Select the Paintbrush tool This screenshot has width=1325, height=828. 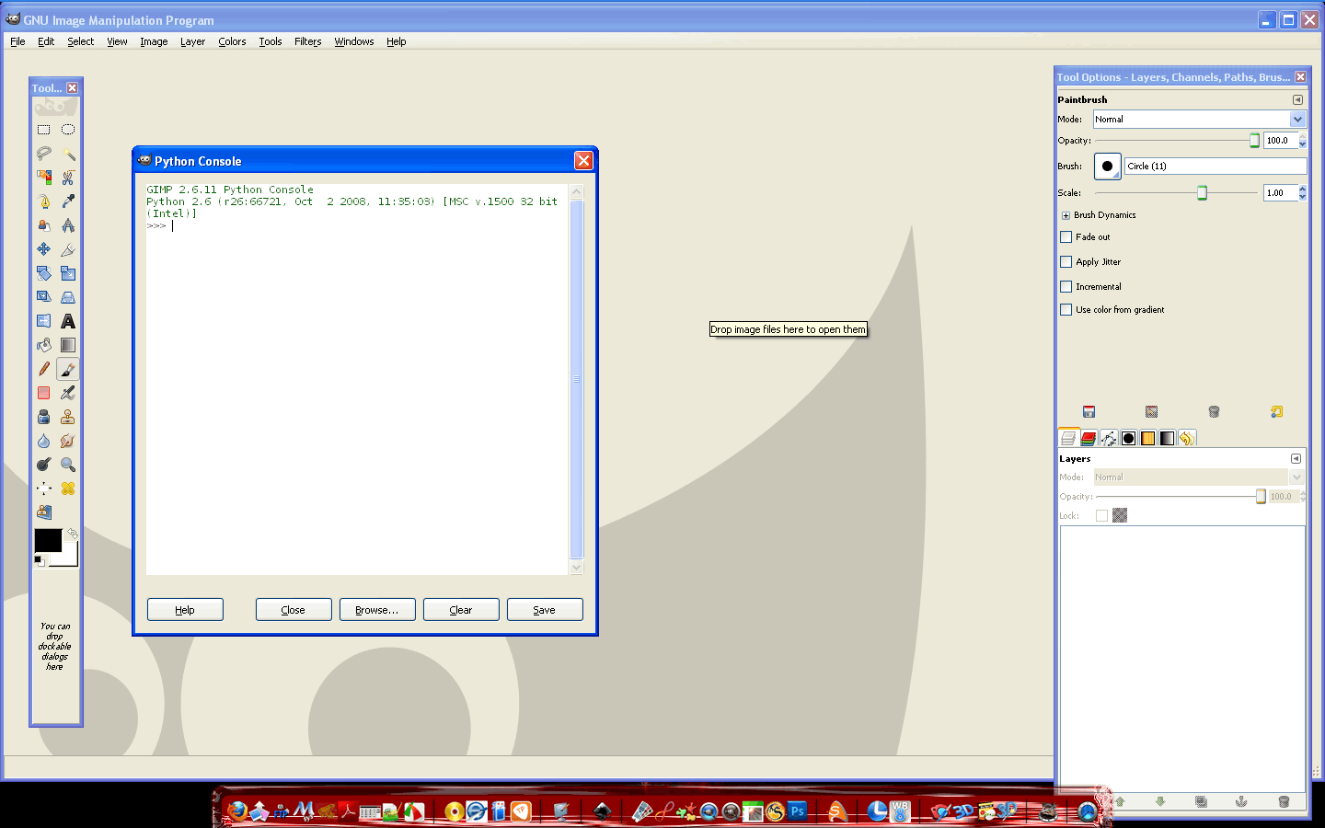[x=68, y=369]
